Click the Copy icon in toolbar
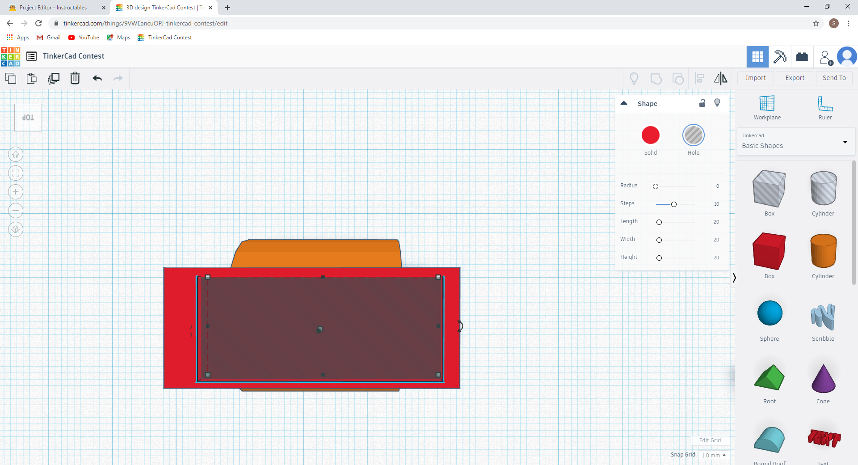Image resolution: width=858 pixels, height=465 pixels. (11, 78)
